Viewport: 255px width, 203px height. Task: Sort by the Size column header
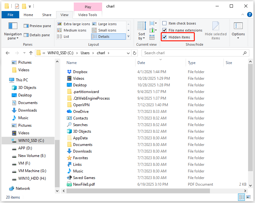(x=229, y=63)
